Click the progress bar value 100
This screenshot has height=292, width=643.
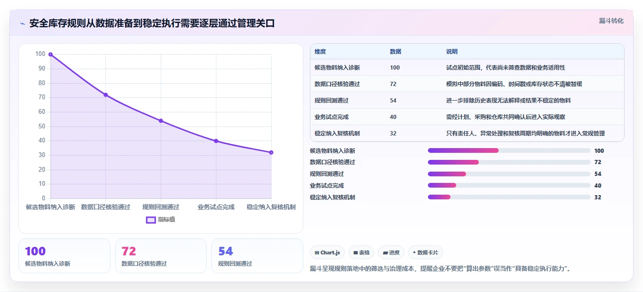coord(599,151)
